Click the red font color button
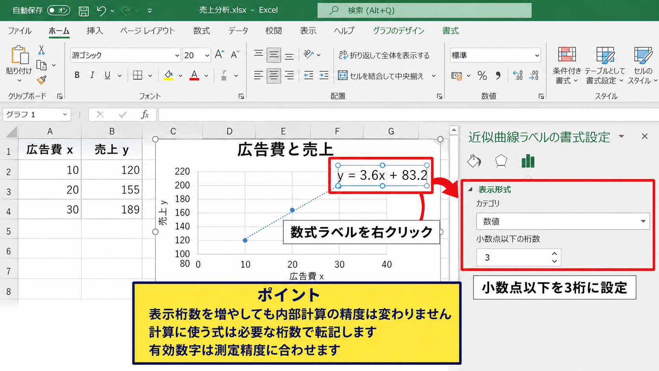659x371 pixels. click(194, 75)
